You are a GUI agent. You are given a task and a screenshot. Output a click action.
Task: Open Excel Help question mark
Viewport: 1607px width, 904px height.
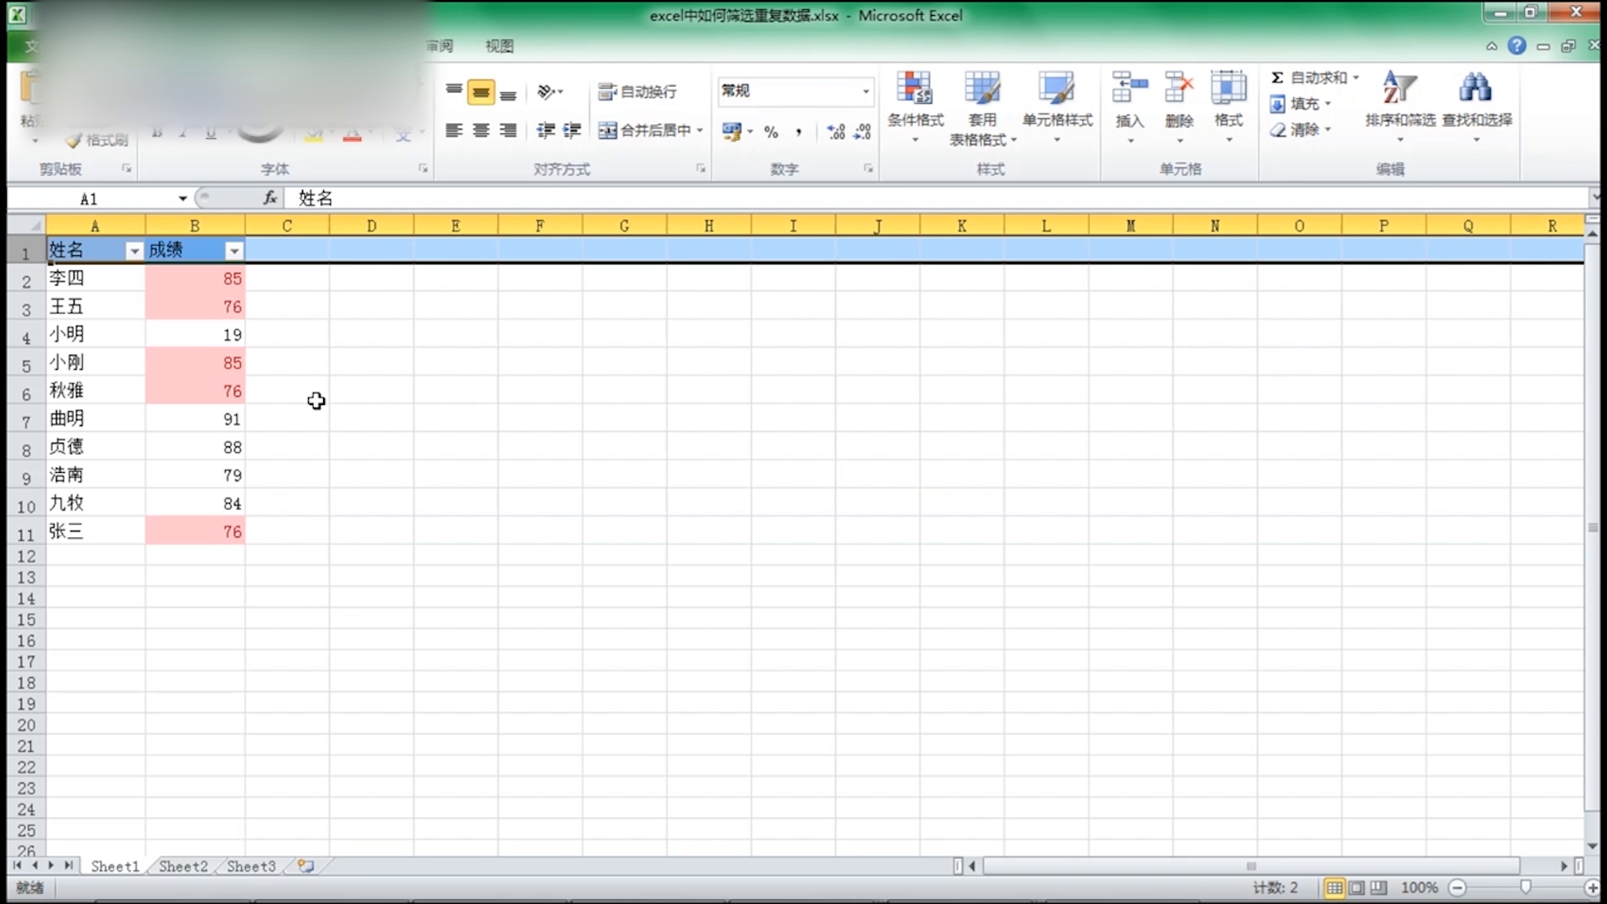tap(1517, 46)
